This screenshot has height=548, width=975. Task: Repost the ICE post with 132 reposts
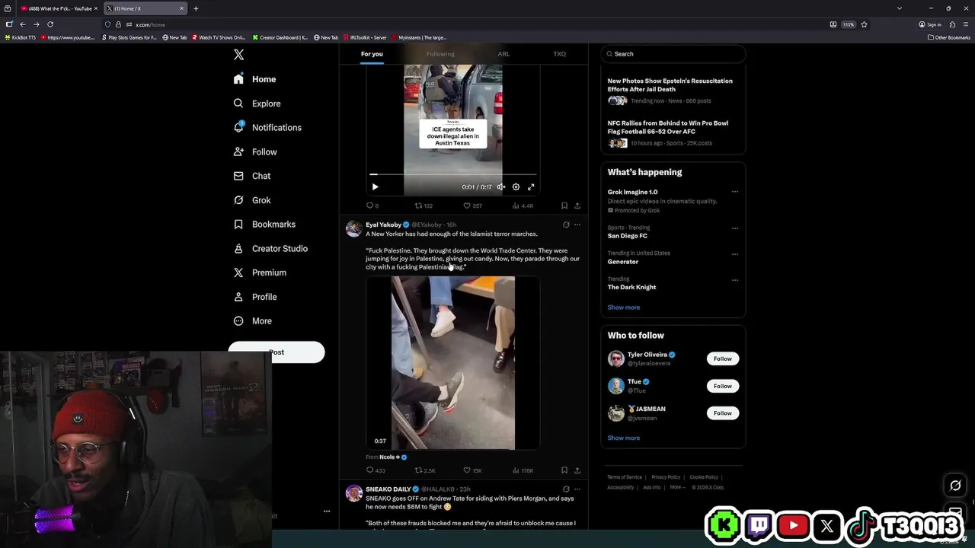(424, 205)
